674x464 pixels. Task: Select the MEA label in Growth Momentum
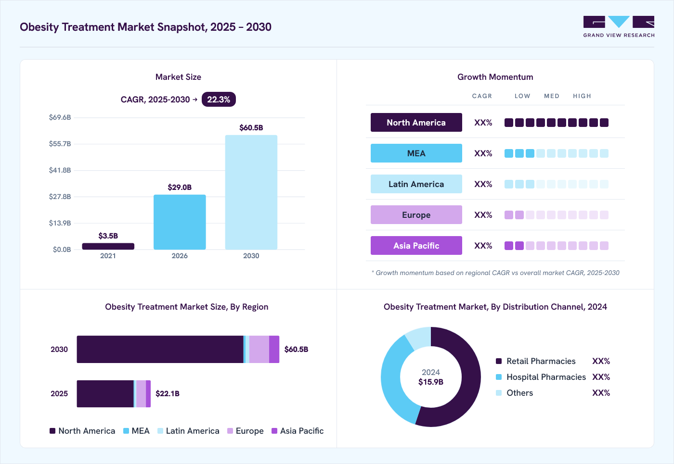pyautogui.click(x=416, y=153)
